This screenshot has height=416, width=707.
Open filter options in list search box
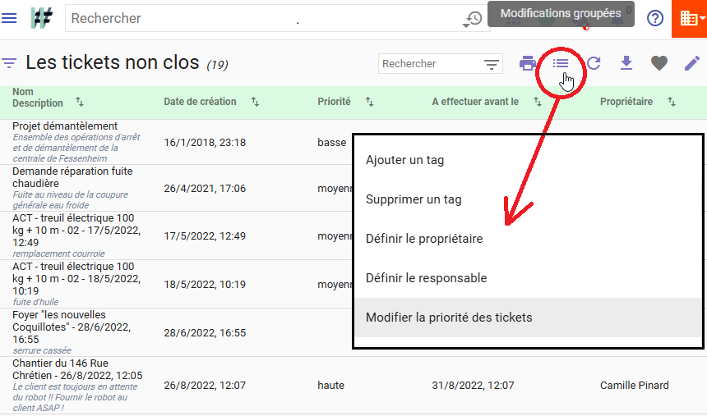pos(492,64)
